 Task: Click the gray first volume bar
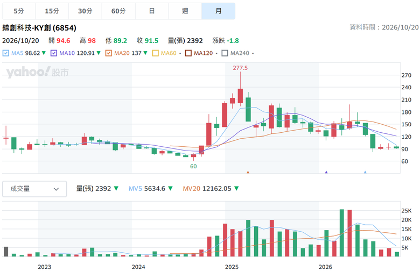click(x=6, y=252)
